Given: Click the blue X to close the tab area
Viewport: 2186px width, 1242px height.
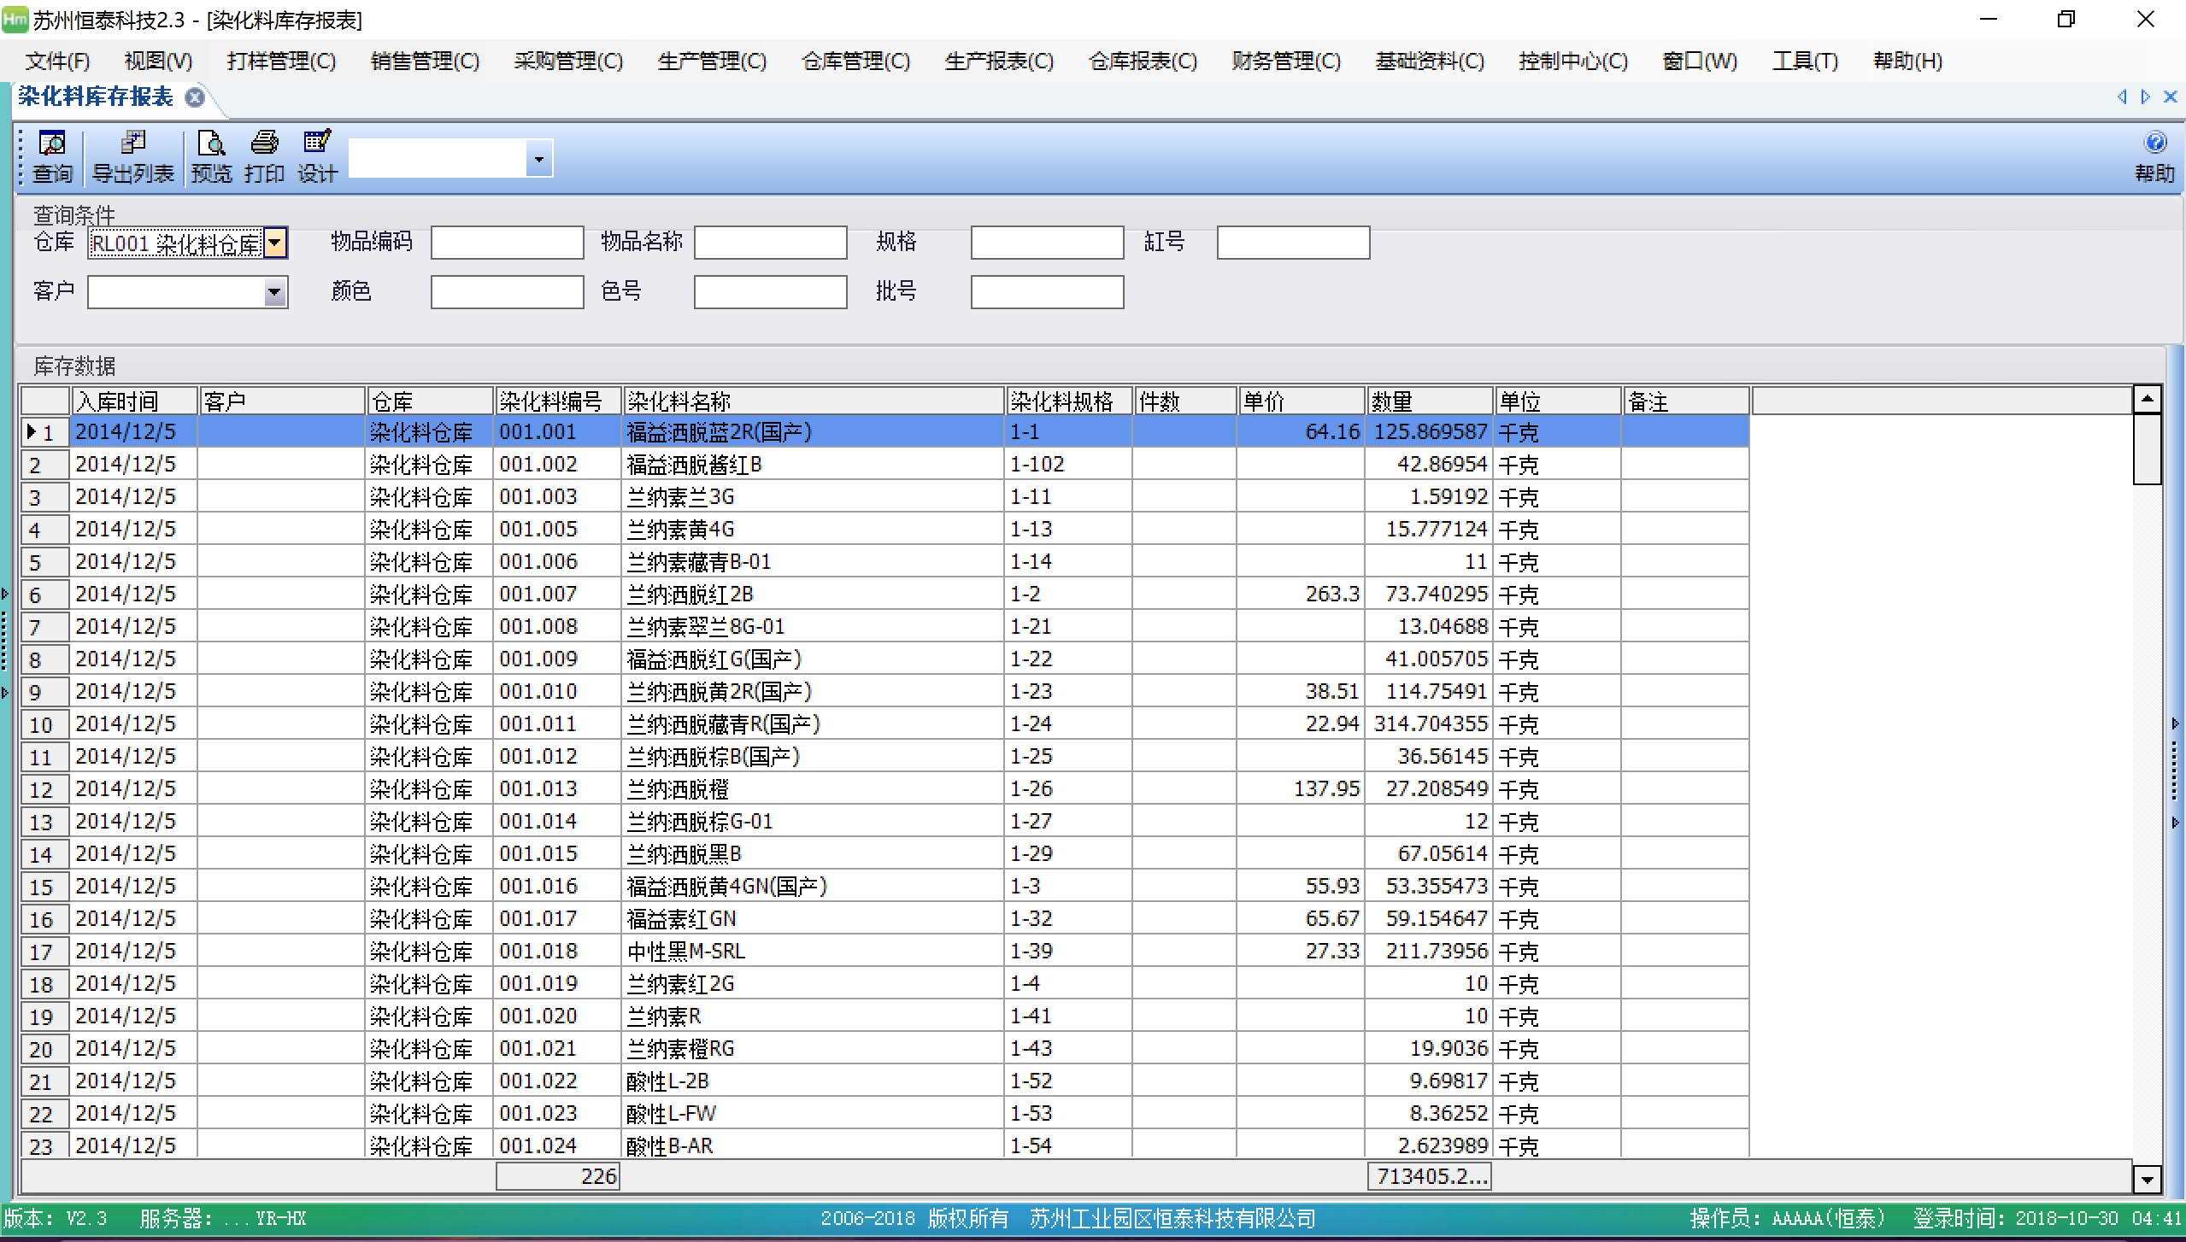Looking at the screenshot, I should point(2170,97).
